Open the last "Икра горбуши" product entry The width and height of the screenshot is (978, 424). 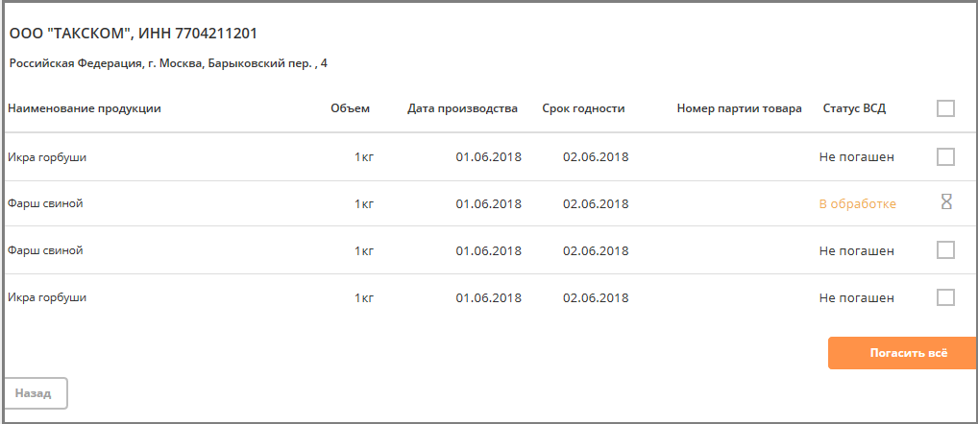point(47,297)
